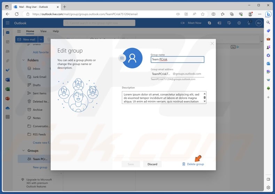Click the camera icon to change group photo
Viewport: 275px width, 194px height.
122,58
